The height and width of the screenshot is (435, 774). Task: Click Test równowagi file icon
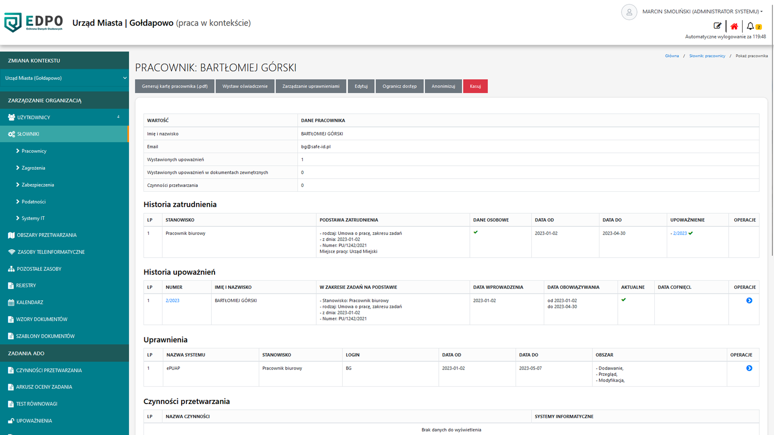[11, 404]
